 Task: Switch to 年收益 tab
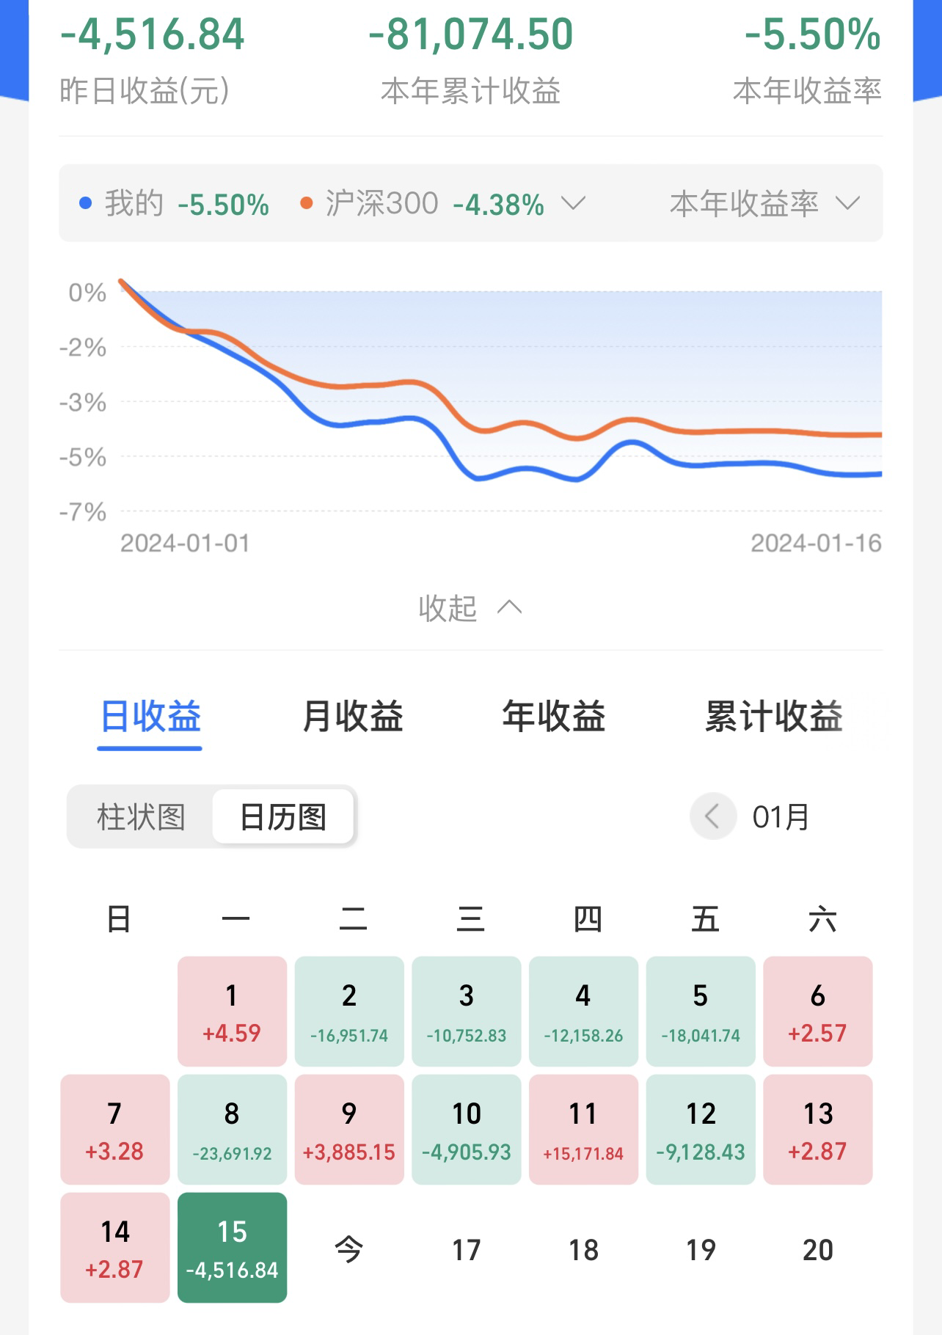tap(554, 717)
